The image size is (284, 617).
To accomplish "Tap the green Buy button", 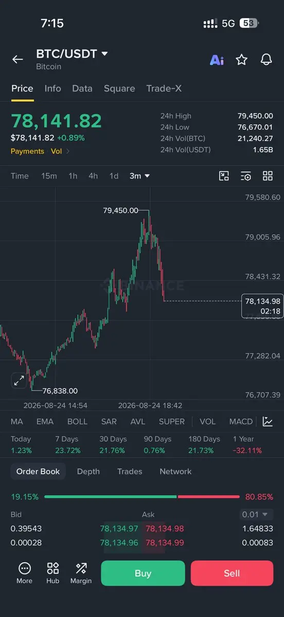I will click(143, 573).
